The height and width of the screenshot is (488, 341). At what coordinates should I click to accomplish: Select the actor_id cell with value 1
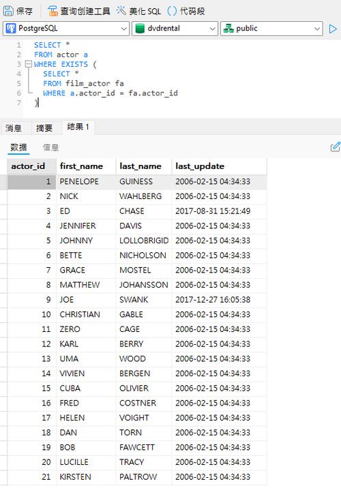point(31,182)
